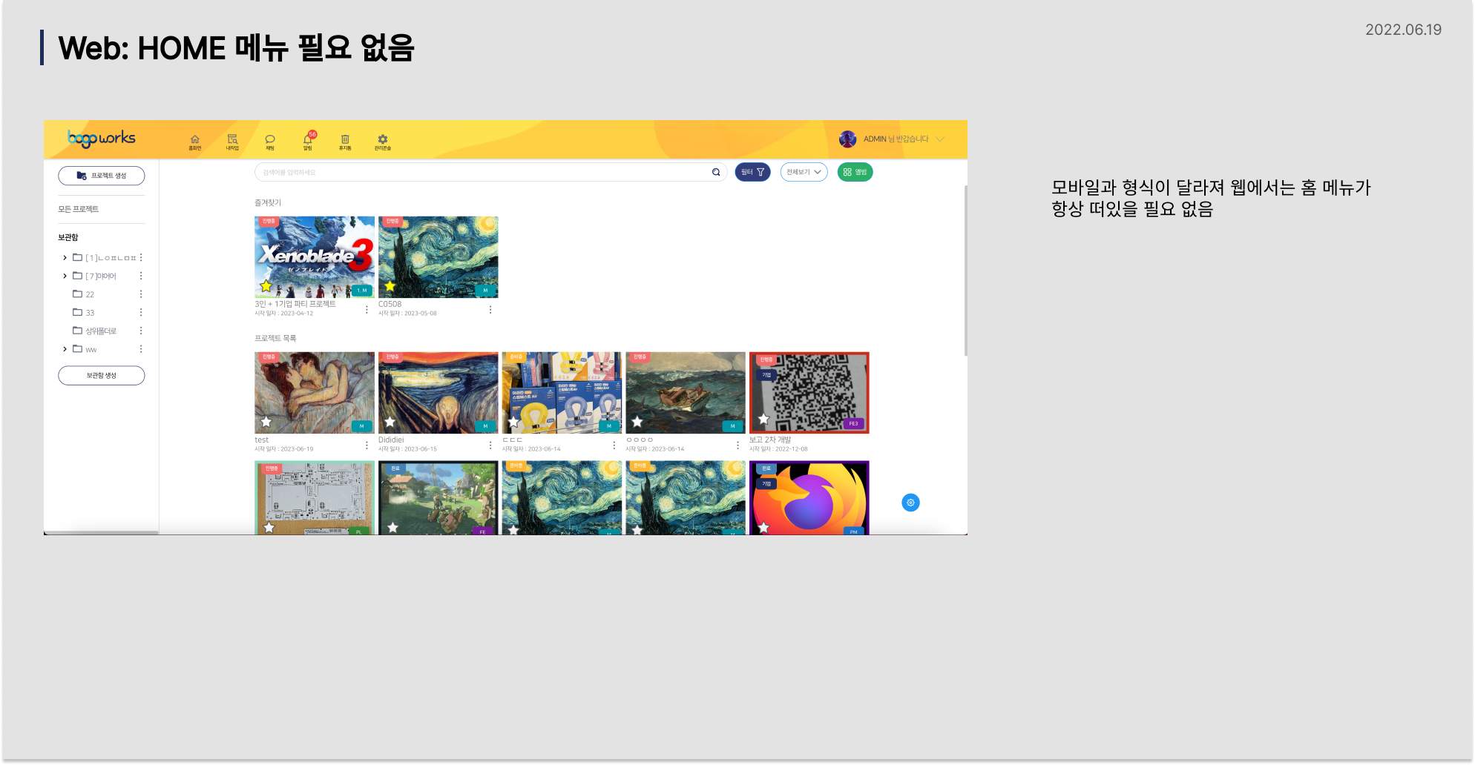Image resolution: width=1475 pixels, height=765 pixels.
Task: Toggle favorite star on Firefox logo project
Action: click(763, 528)
